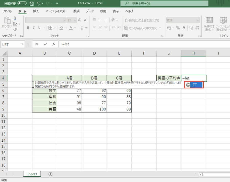Viewport: 230px width, 182px height.
Task: Open the 挿入 ribbon tab
Action: [36, 11]
